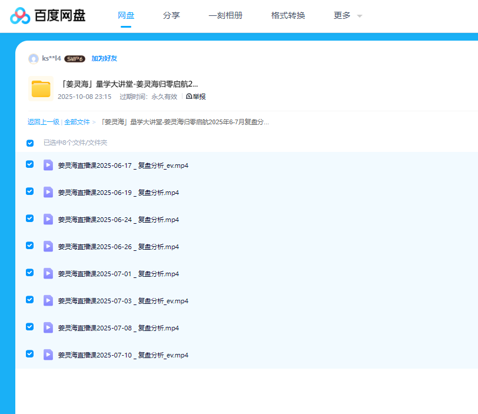Click the yellow shared folder icon

click(x=41, y=89)
